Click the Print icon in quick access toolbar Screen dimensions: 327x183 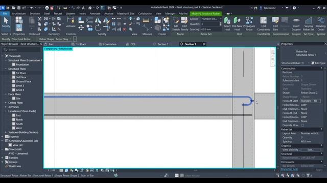[x=47, y=8]
